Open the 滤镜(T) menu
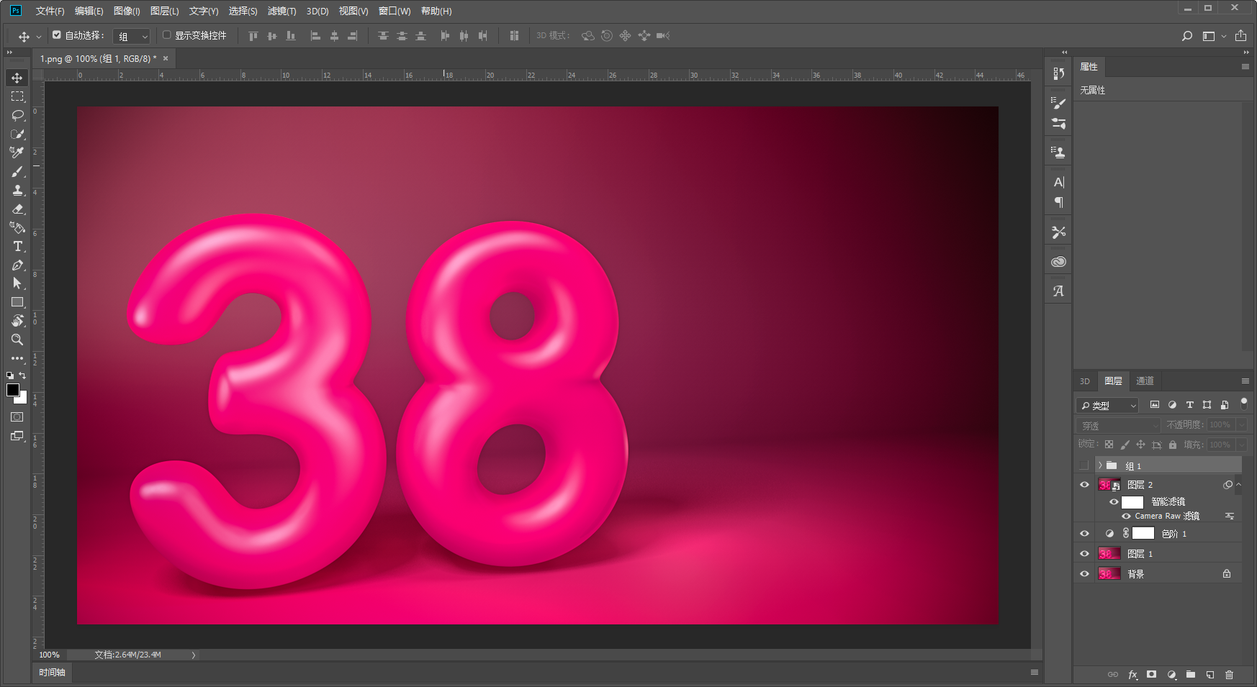 [x=281, y=11]
